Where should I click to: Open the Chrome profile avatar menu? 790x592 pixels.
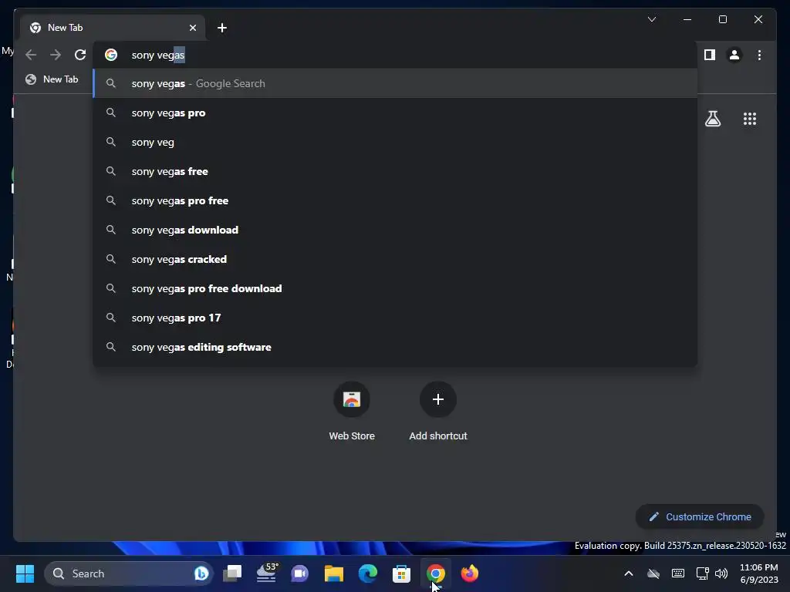tap(734, 55)
